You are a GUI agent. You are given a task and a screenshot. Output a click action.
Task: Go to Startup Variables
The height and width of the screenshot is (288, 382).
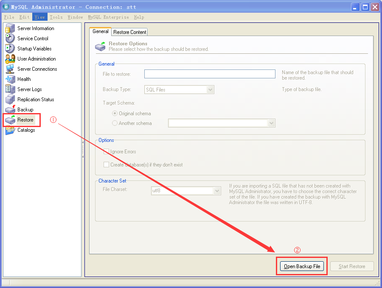(34, 49)
